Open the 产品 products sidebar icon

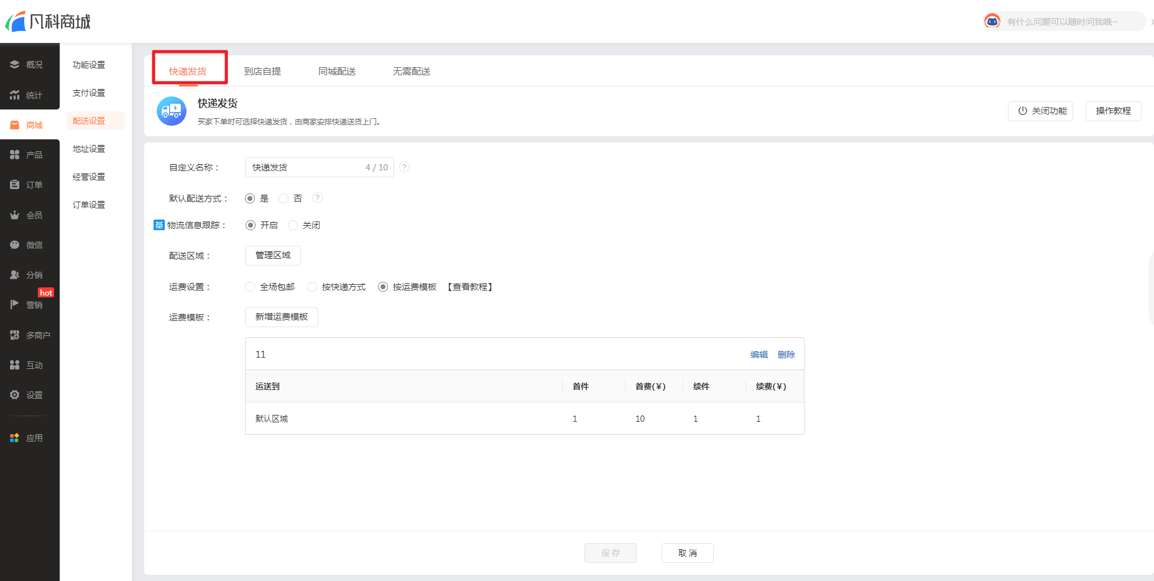click(14, 154)
